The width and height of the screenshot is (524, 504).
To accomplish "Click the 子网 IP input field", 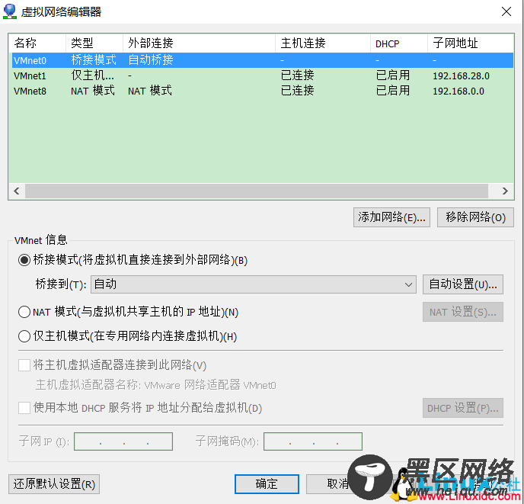I will [x=123, y=441].
